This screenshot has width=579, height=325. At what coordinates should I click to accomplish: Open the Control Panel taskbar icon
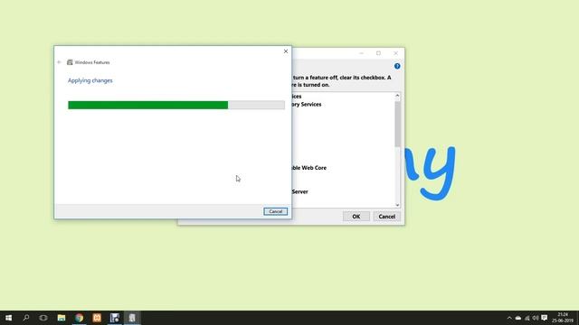[x=115, y=318]
